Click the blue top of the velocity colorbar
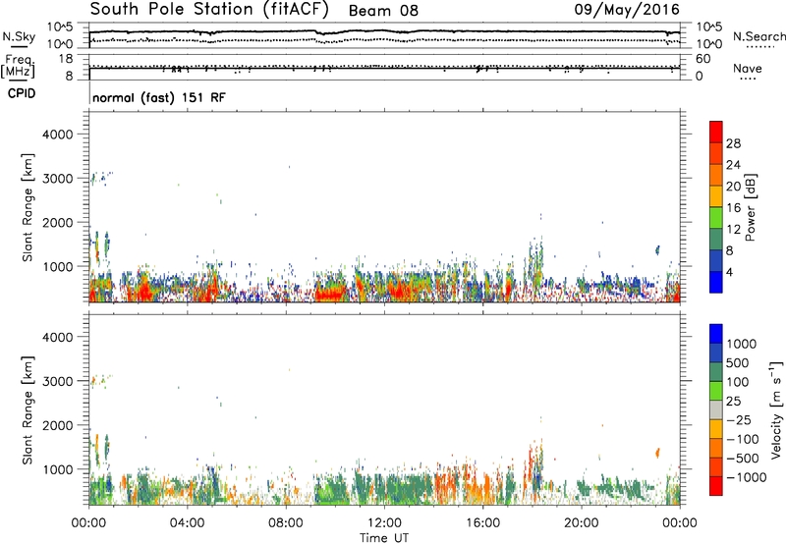The height and width of the screenshot is (544, 786). [x=716, y=334]
